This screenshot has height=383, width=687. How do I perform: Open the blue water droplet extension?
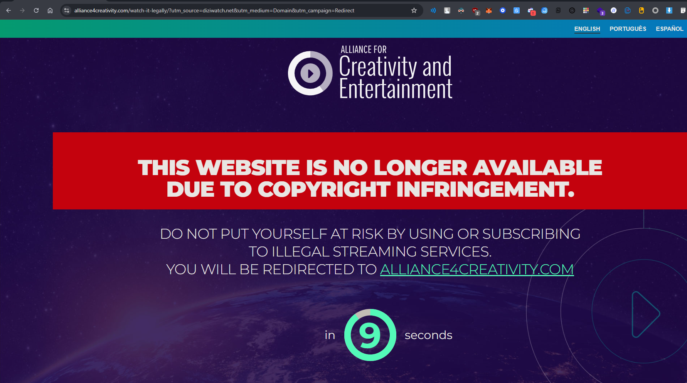point(517,10)
